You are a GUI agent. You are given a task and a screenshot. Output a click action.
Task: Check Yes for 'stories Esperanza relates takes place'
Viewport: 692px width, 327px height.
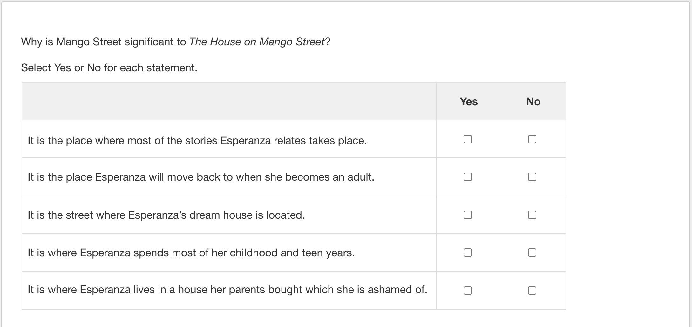coord(467,139)
